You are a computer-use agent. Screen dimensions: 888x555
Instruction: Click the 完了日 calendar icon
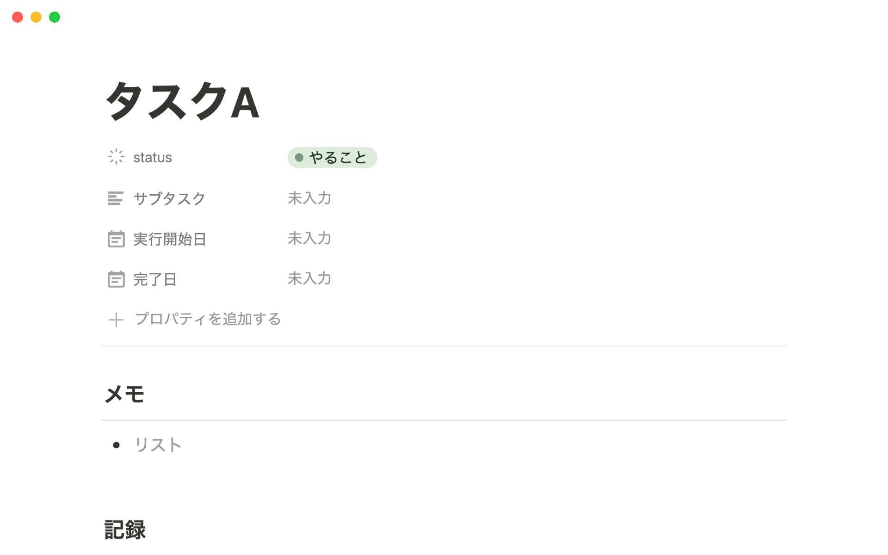[x=116, y=279]
